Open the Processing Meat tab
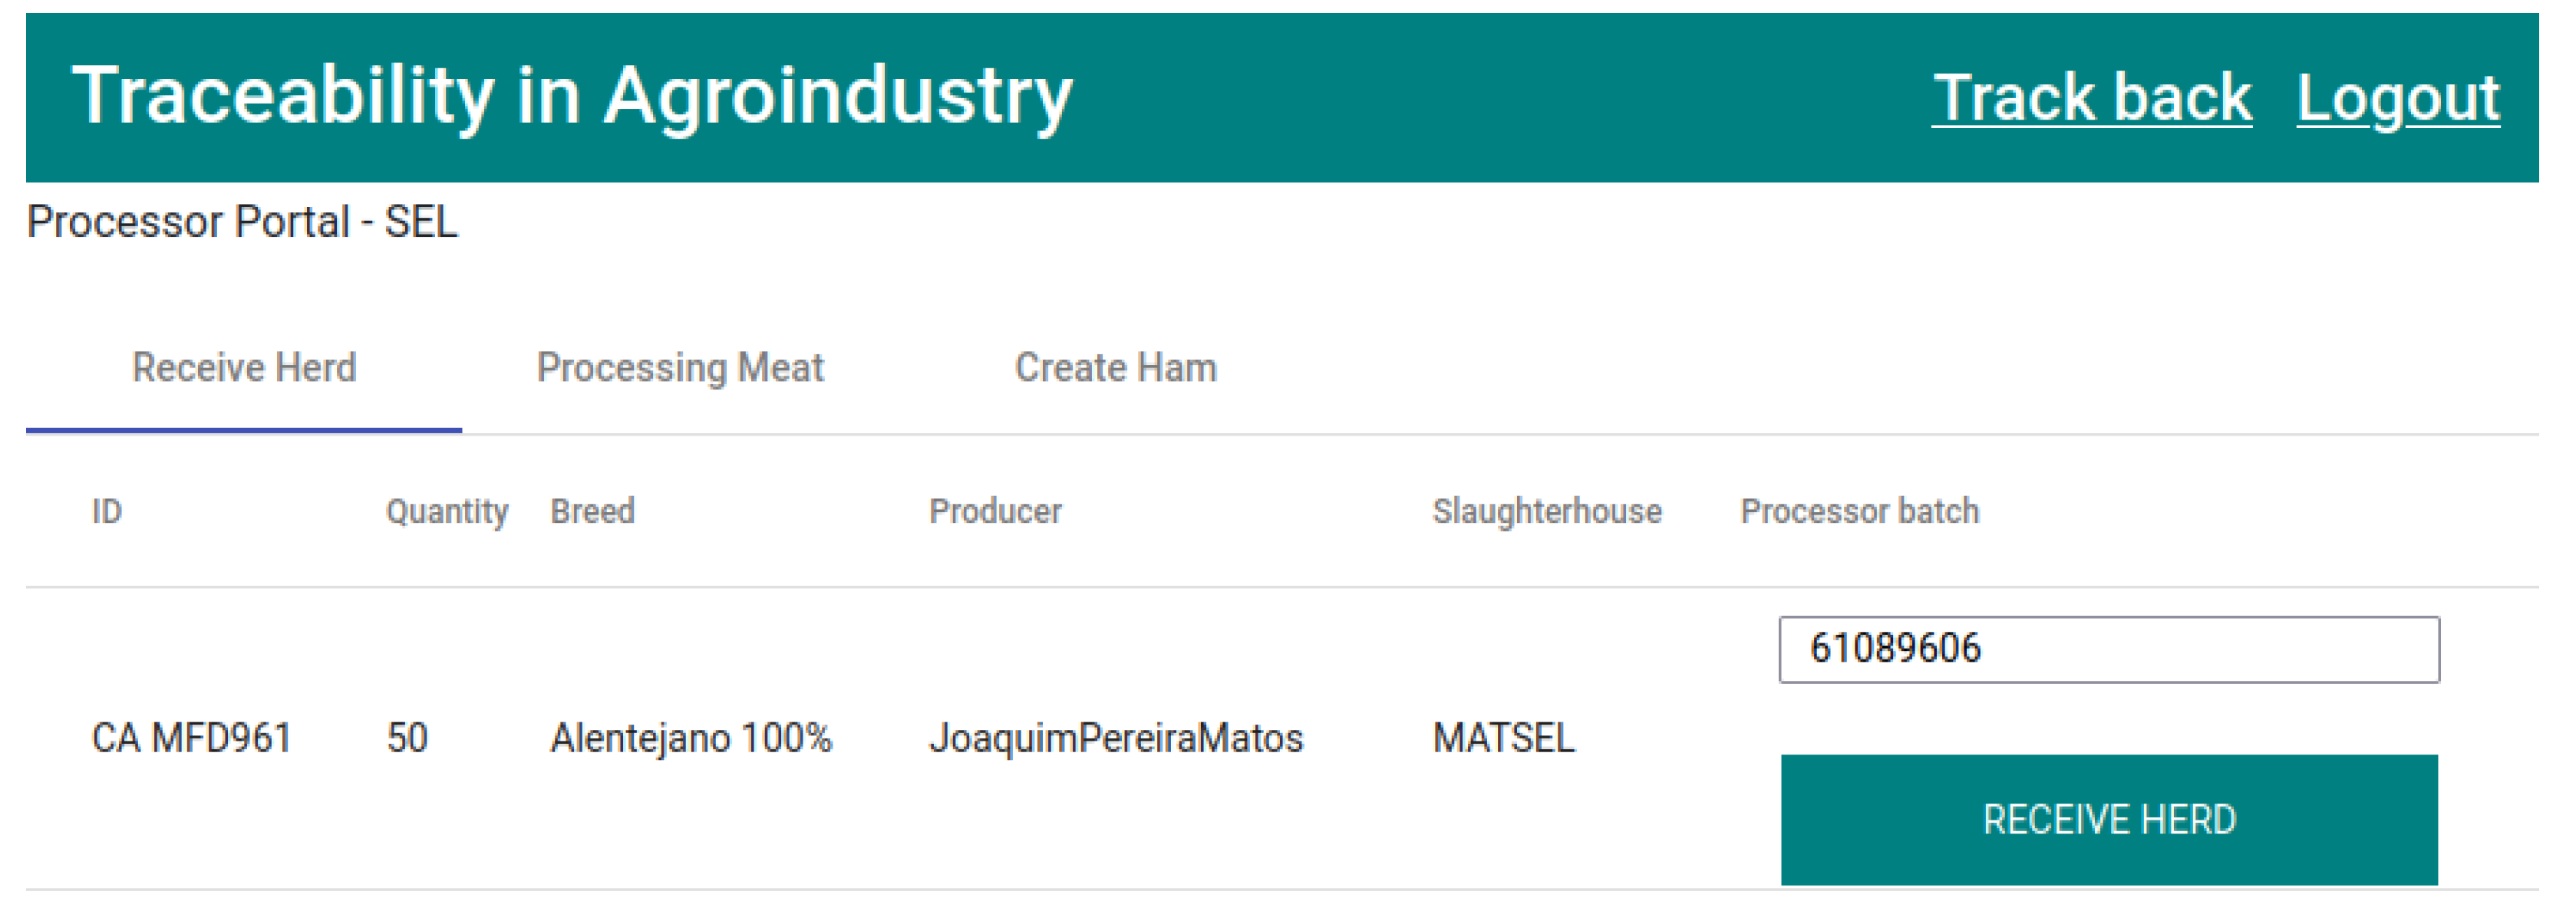This screenshot has height=914, width=2576. tap(680, 369)
